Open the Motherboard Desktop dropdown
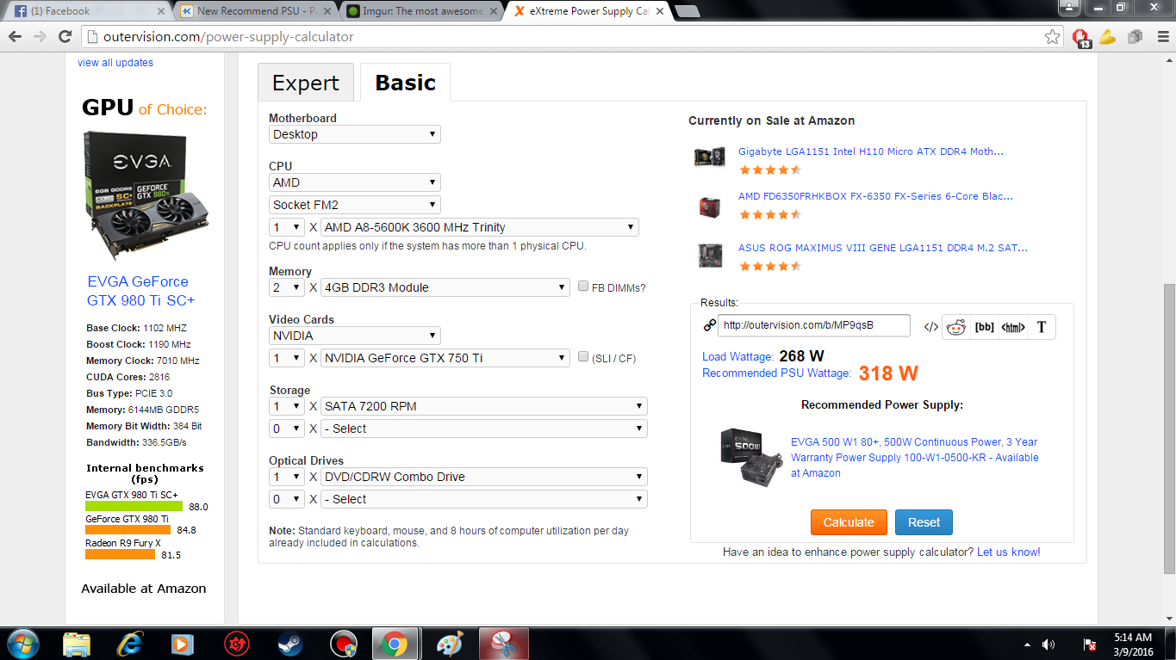Screen dimensions: 1176x660 pyautogui.click(x=354, y=134)
